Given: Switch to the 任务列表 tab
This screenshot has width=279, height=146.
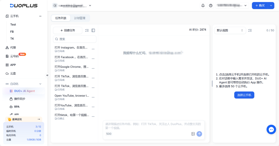Looking at the screenshot, I should click(x=61, y=18).
